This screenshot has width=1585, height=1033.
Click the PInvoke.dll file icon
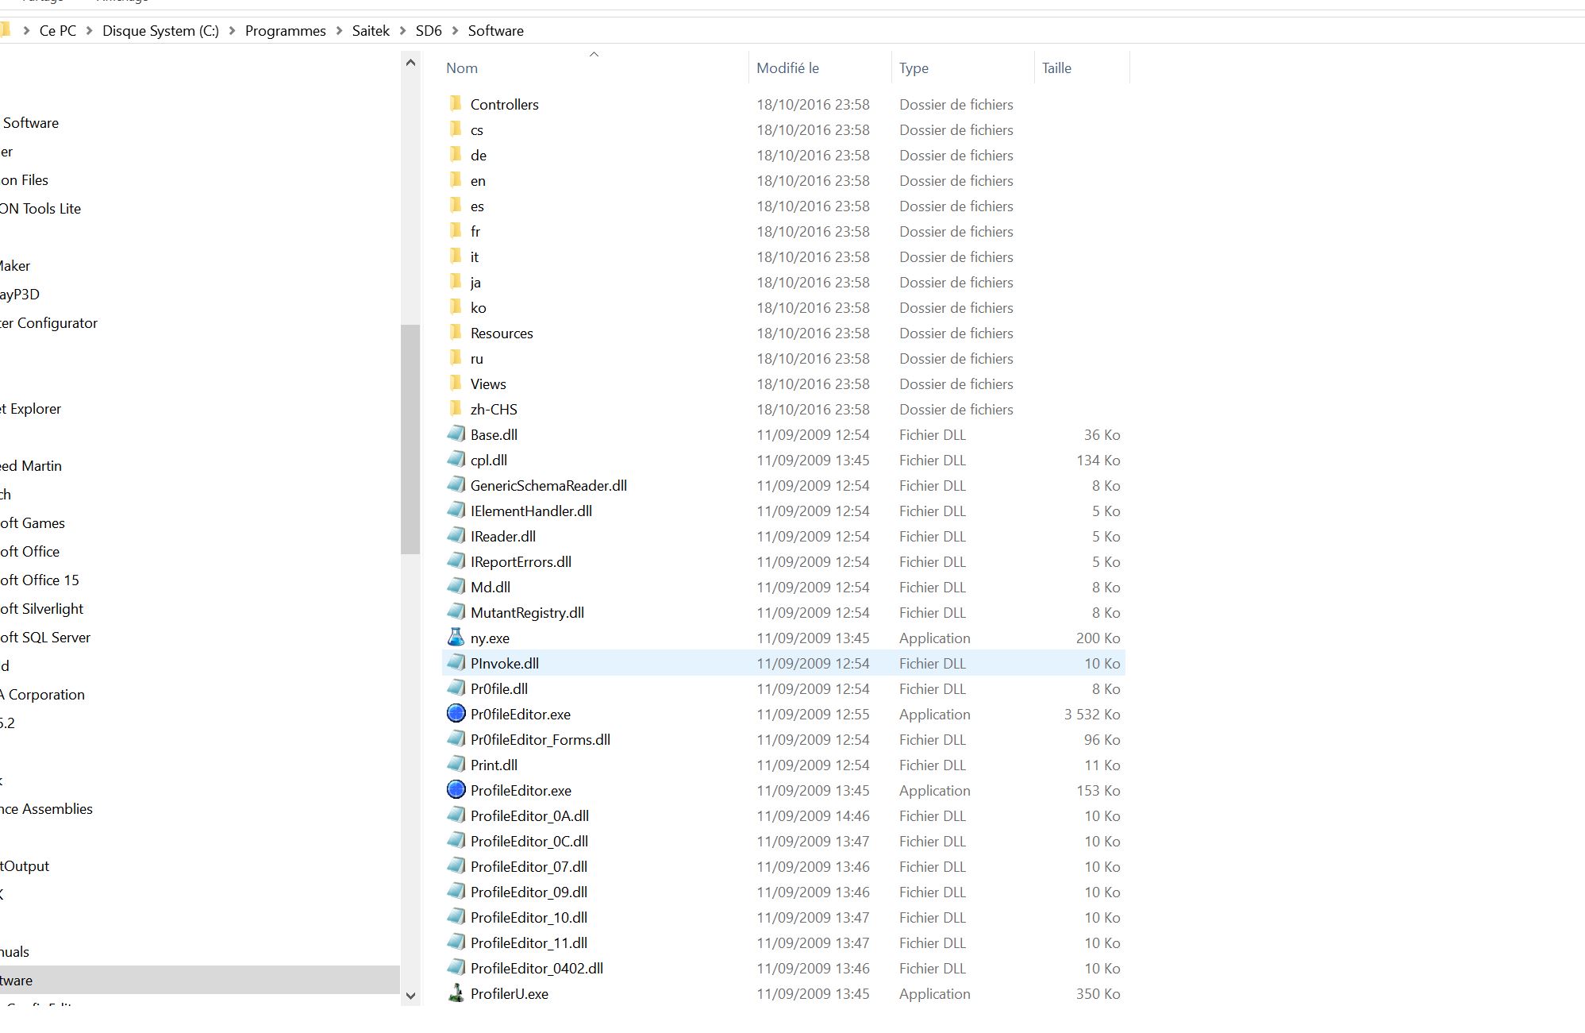[456, 663]
